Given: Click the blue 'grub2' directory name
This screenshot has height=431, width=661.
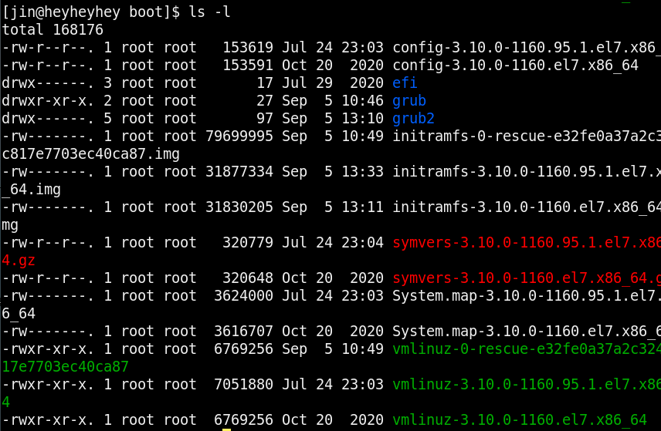Looking at the screenshot, I should pyautogui.click(x=413, y=119).
